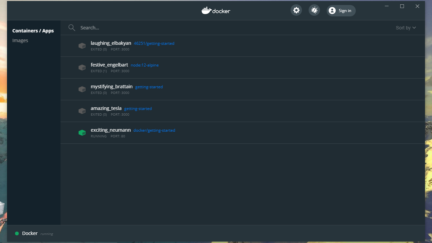Click PORT: 3000 under festive_engelbart

[120, 71]
